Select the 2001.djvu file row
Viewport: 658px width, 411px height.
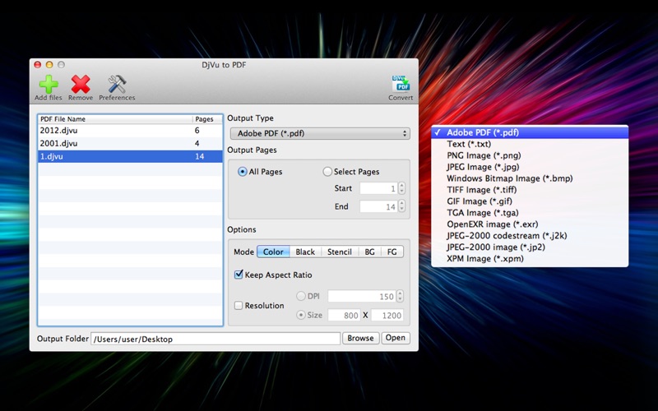click(x=130, y=143)
